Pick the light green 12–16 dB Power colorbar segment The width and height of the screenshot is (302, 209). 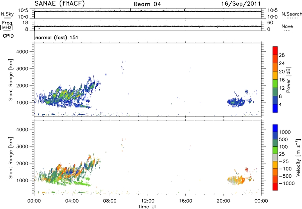click(x=275, y=84)
